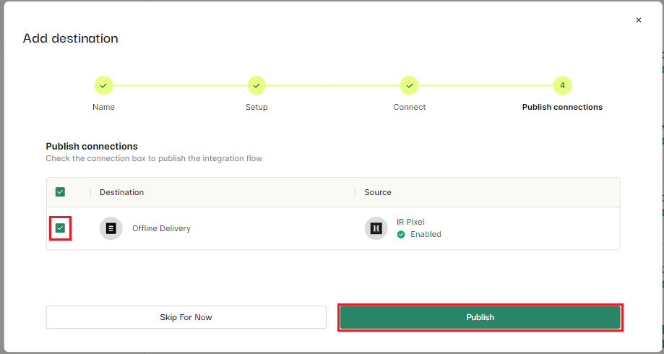664x354 pixels.
Task: Click the completed Connect step circle
Action: click(x=410, y=85)
